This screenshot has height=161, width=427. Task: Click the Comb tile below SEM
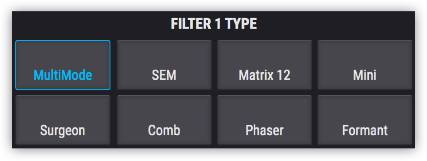tap(164, 120)
